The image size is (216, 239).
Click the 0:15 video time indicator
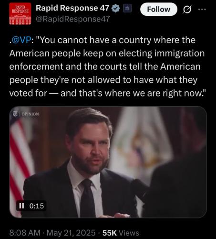[37, 206]
